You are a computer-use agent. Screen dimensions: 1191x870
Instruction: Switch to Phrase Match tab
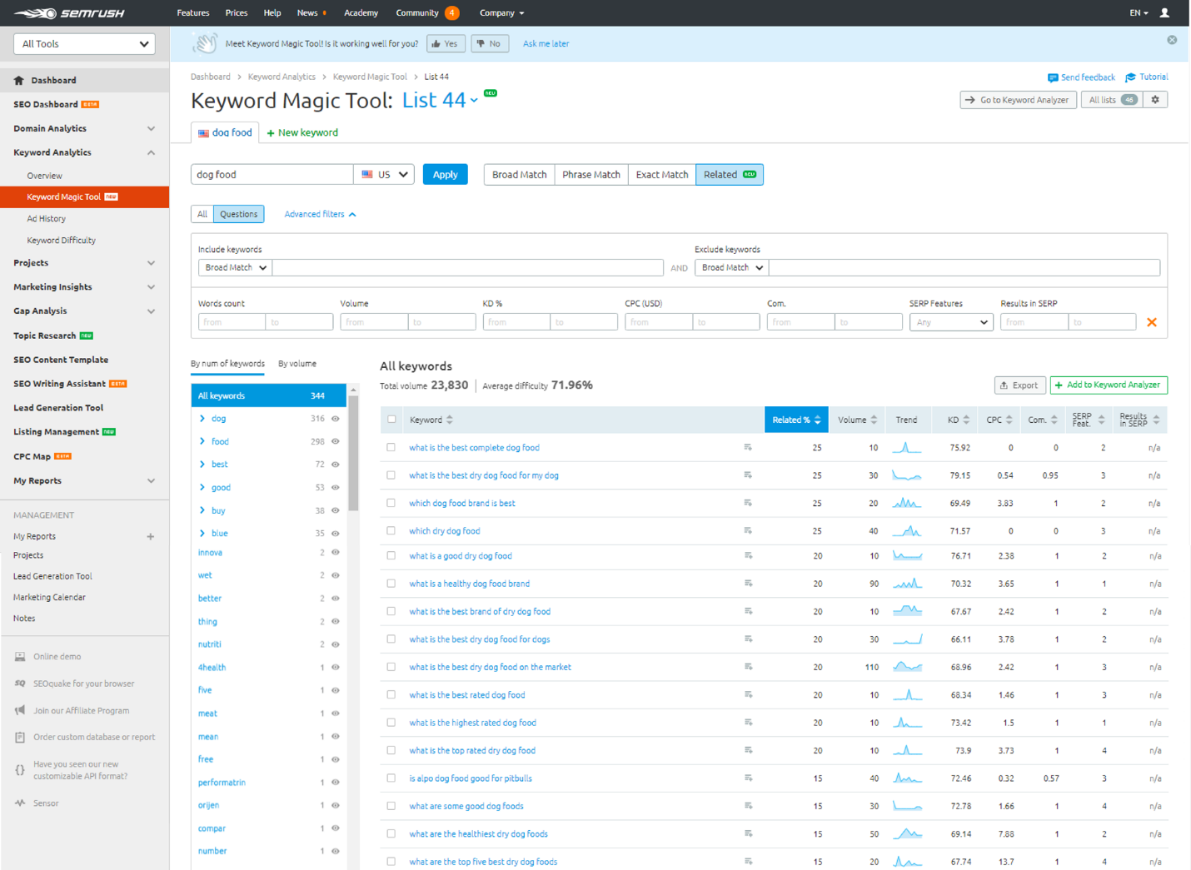coord(591,175)
